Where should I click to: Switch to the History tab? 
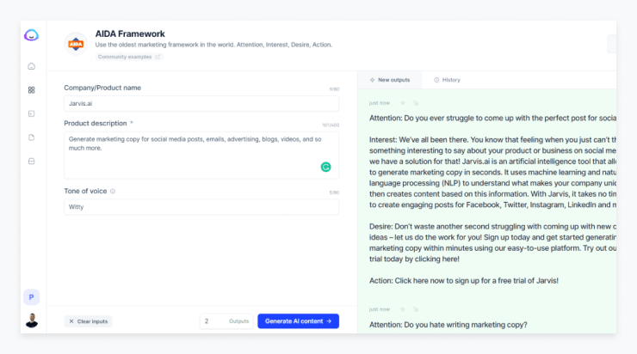pyautogui.click(x=447, y=80)
